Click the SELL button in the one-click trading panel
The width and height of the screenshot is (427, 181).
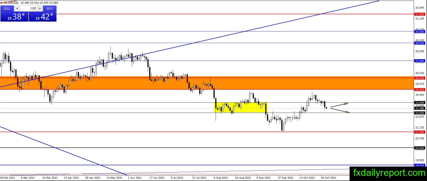[x=6, y=8]
